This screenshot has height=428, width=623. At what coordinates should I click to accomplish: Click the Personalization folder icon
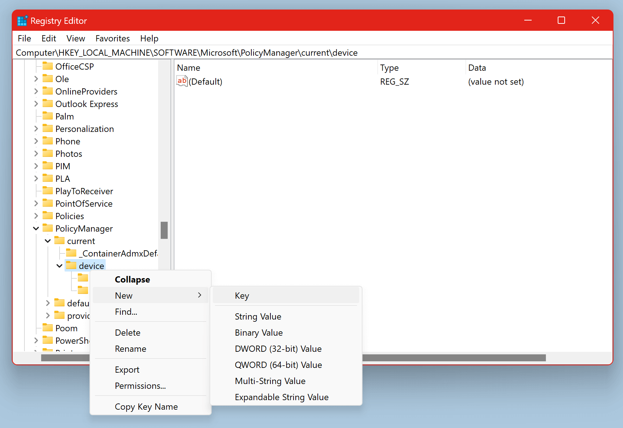pos(48,129)
